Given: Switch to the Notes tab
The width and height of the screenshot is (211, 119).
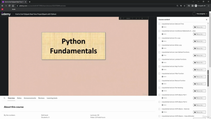Looking at the screenshot, I should point(19,98).
